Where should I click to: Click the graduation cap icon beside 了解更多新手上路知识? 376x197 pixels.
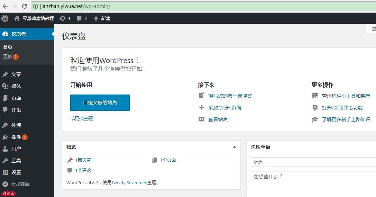[x=315, y=119]
